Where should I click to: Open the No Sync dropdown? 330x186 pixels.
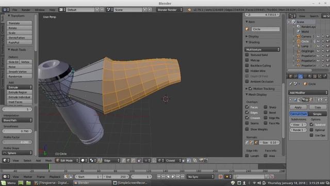[200, 177]
